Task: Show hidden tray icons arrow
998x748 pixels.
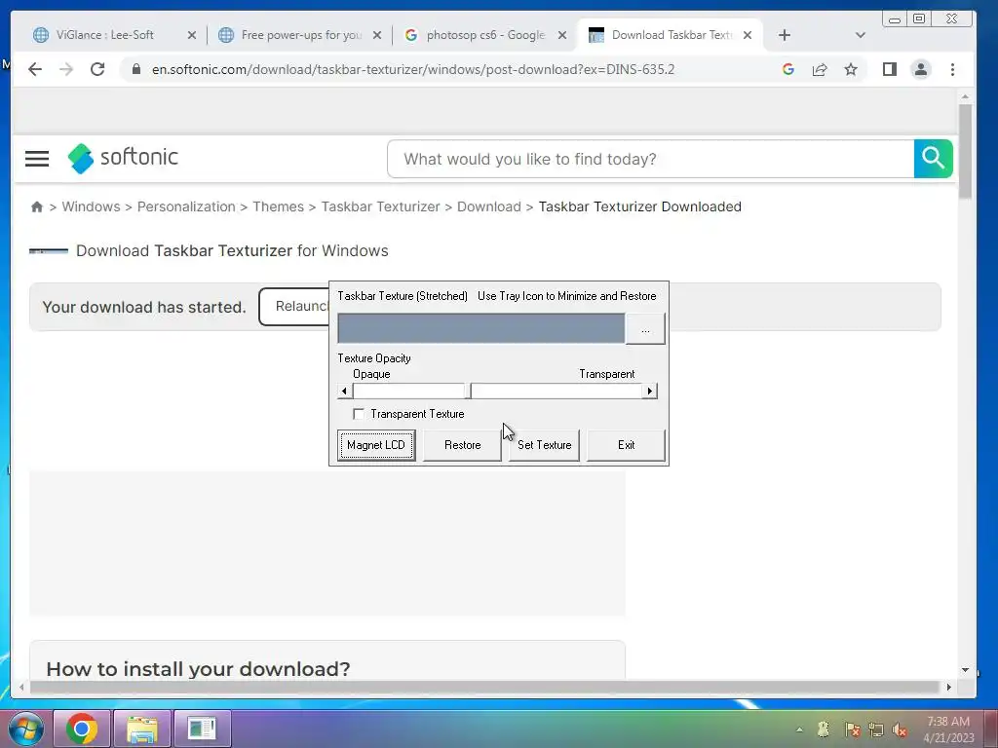Action: pyautogui.click(x=799, y=729)
